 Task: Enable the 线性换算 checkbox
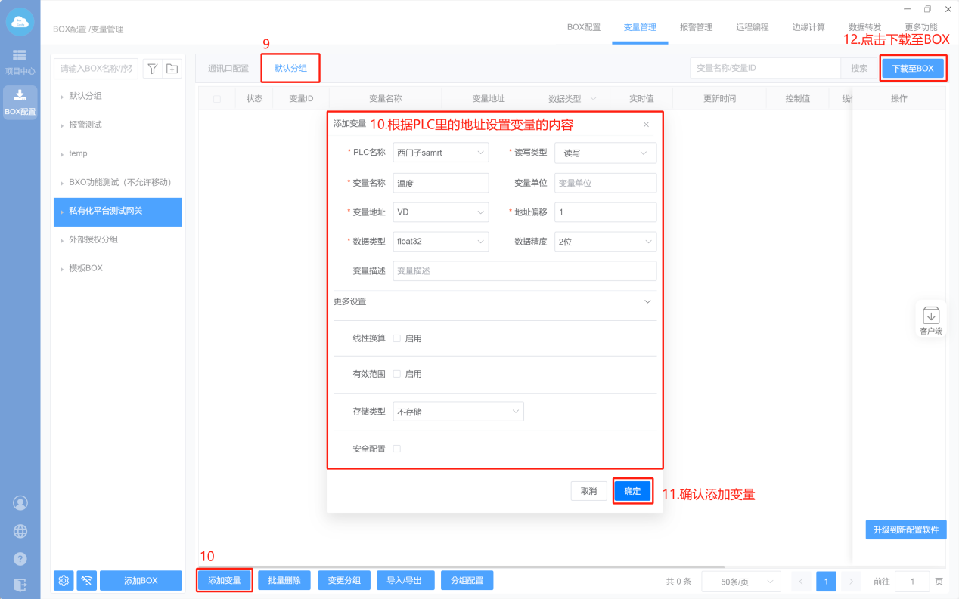pos(397,338)
